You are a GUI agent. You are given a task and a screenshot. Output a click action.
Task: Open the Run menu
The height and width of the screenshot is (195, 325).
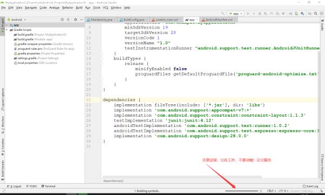(88, 8)
